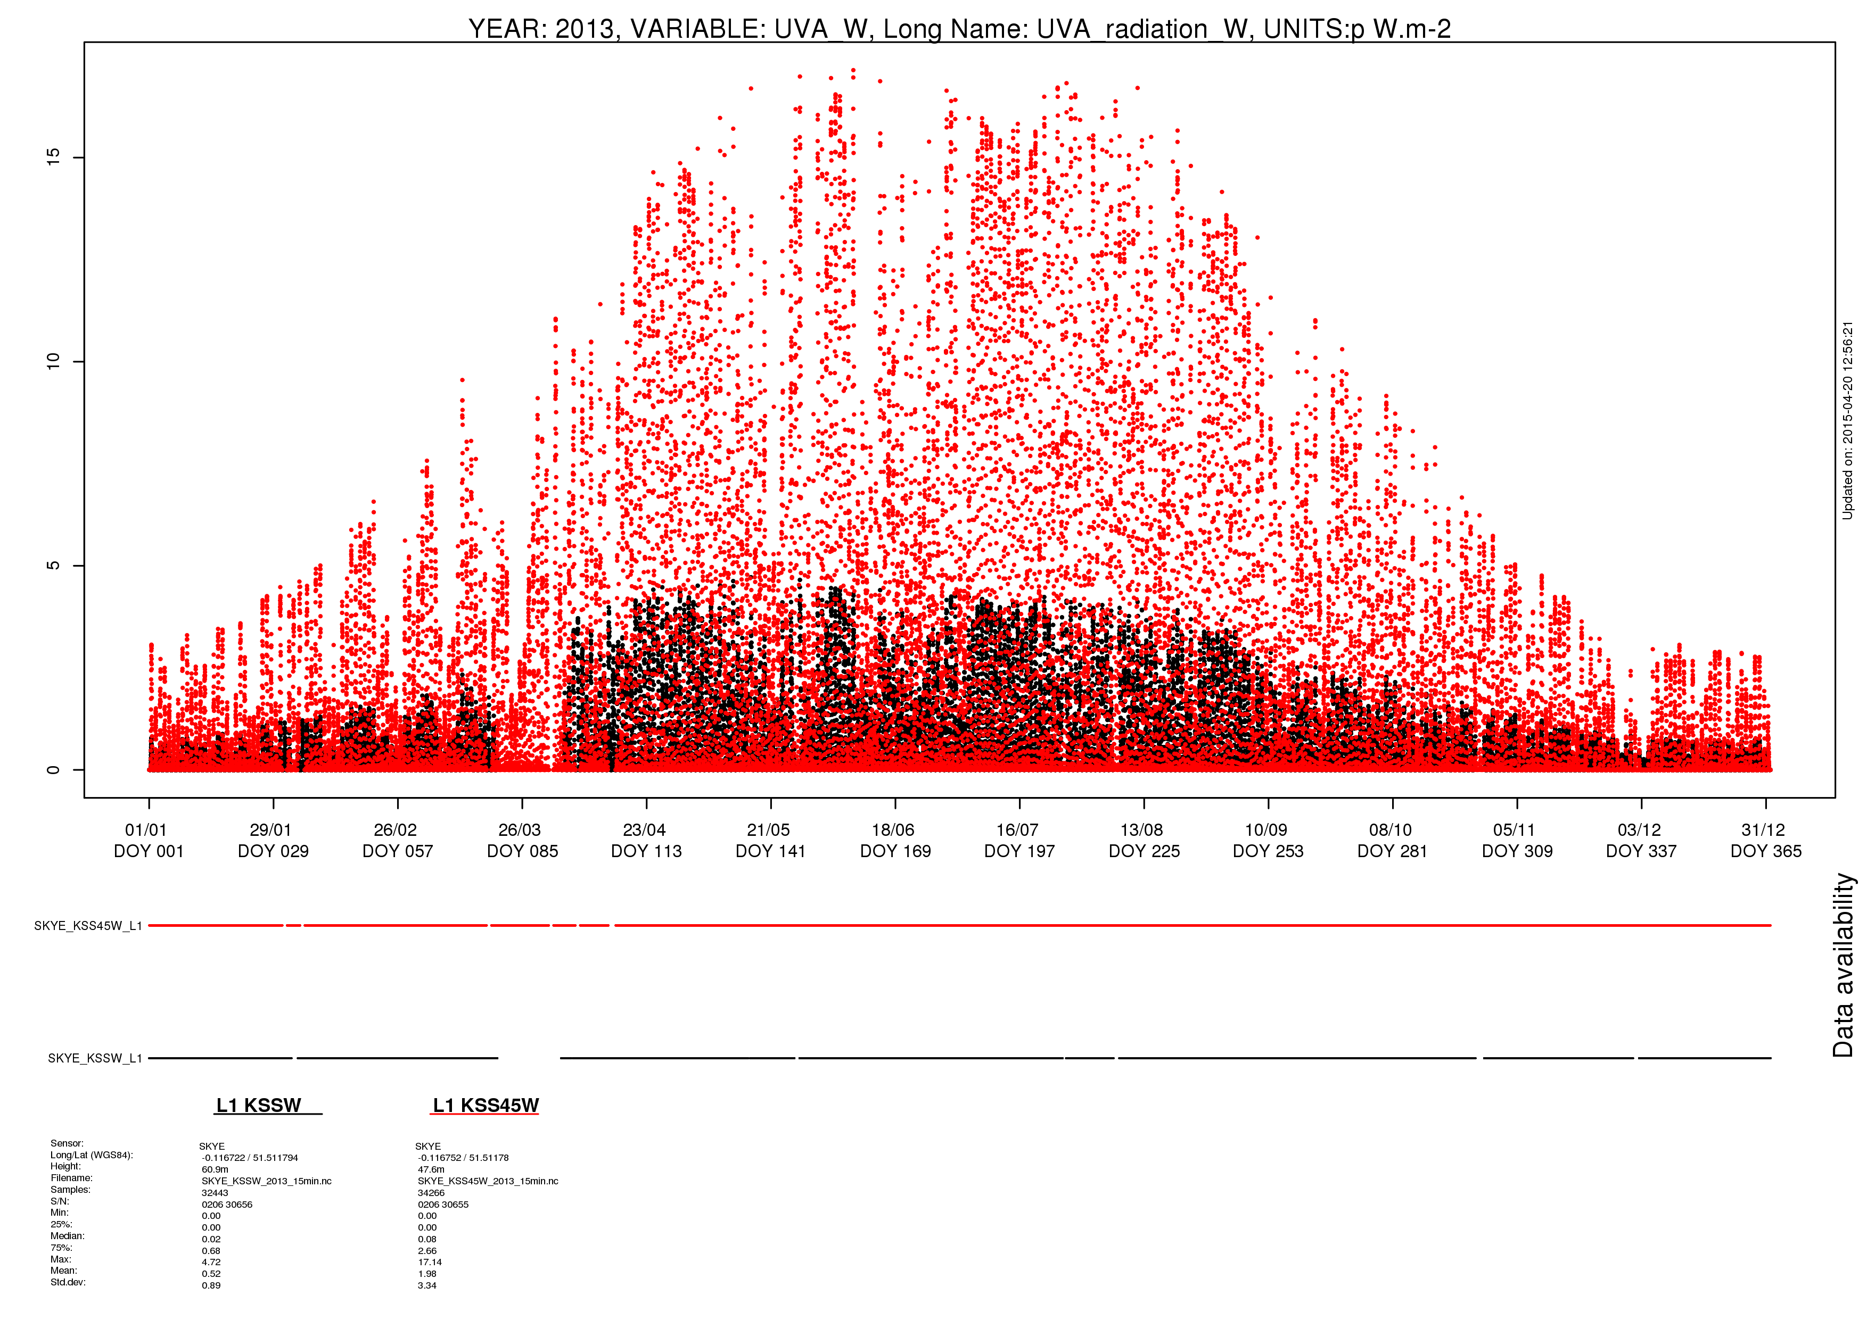Click the y-axis tick label "10"
Viewport: 1867px width, 1320px height.
click(x=54, y=362)
